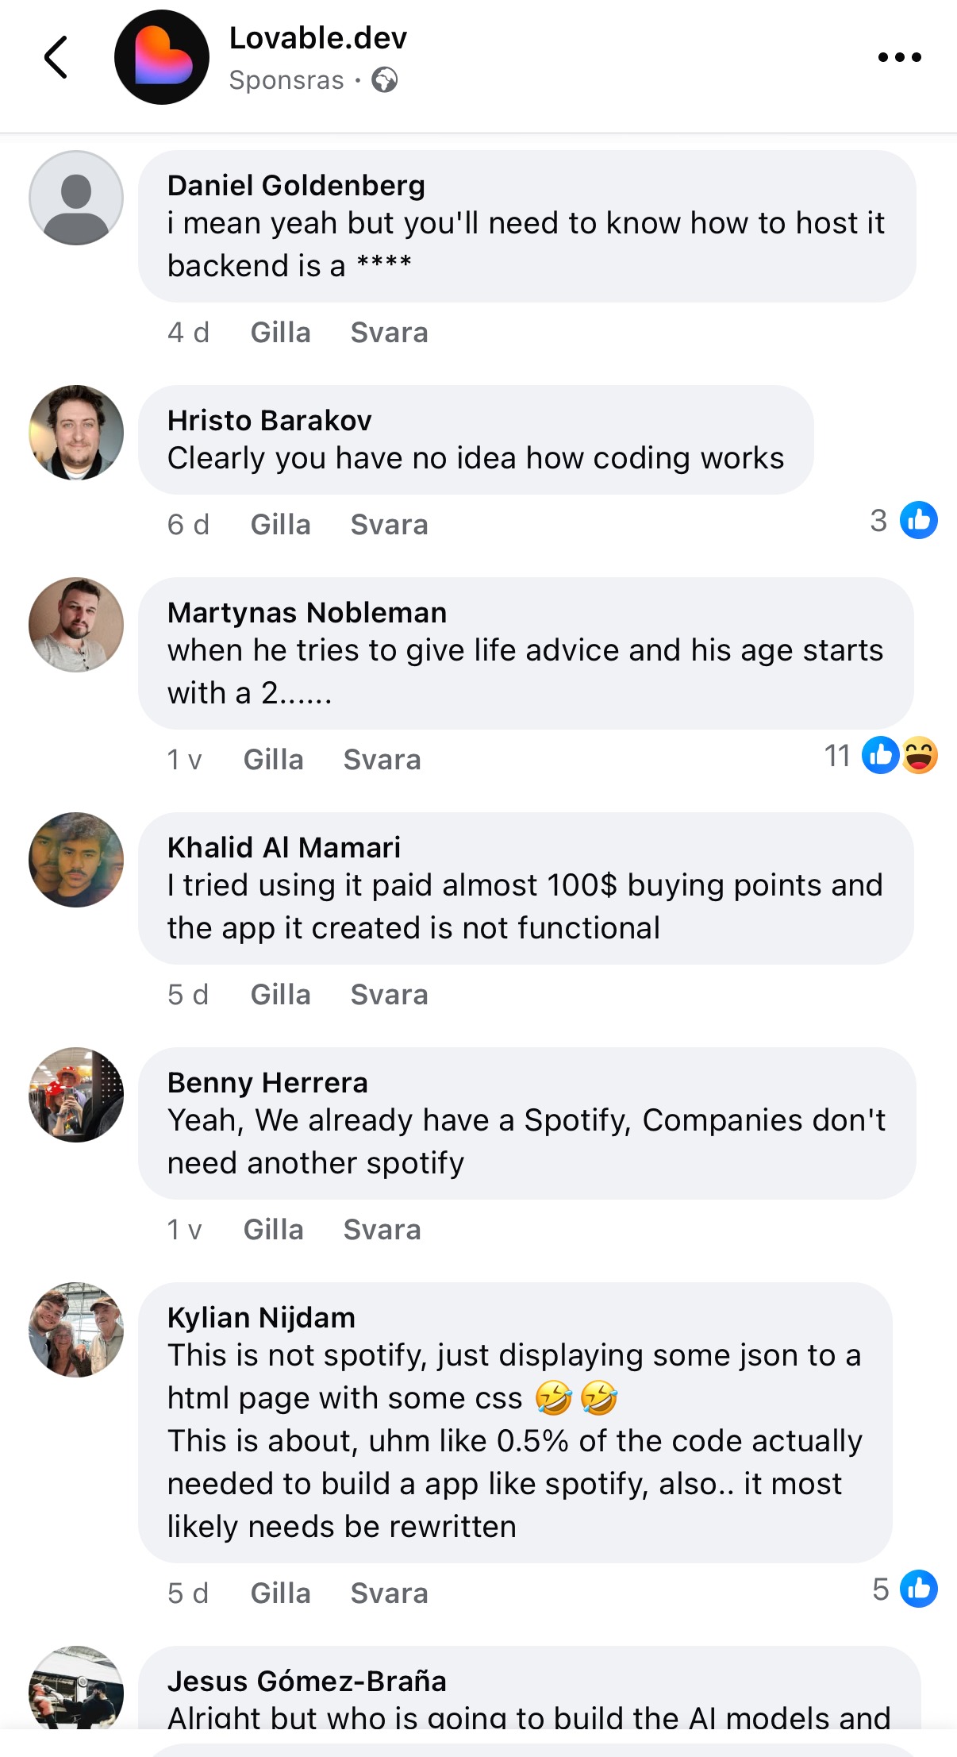Tap the globe public-audience icon
The image size is (957, 1757).
[385, 80]
